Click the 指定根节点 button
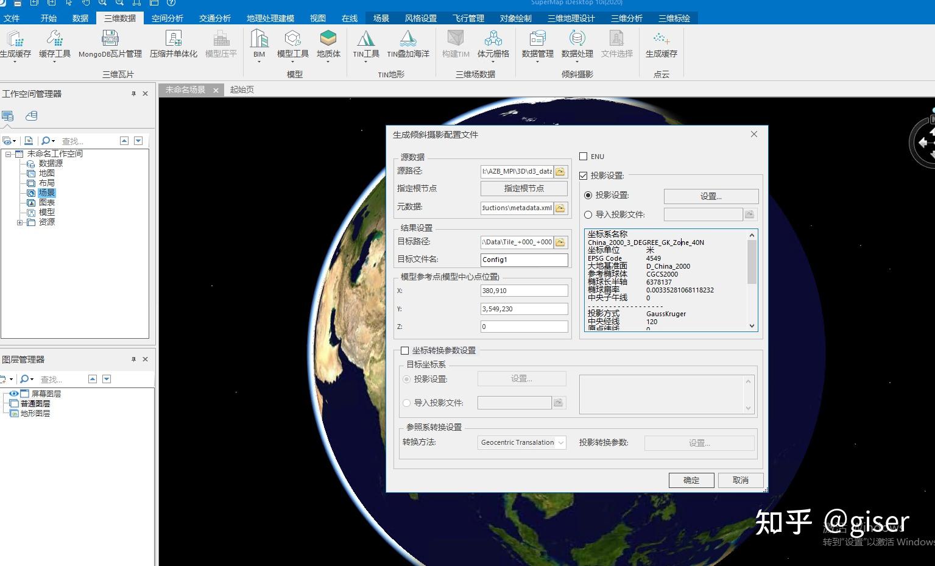The image size is (935, 566). (523, 188)
